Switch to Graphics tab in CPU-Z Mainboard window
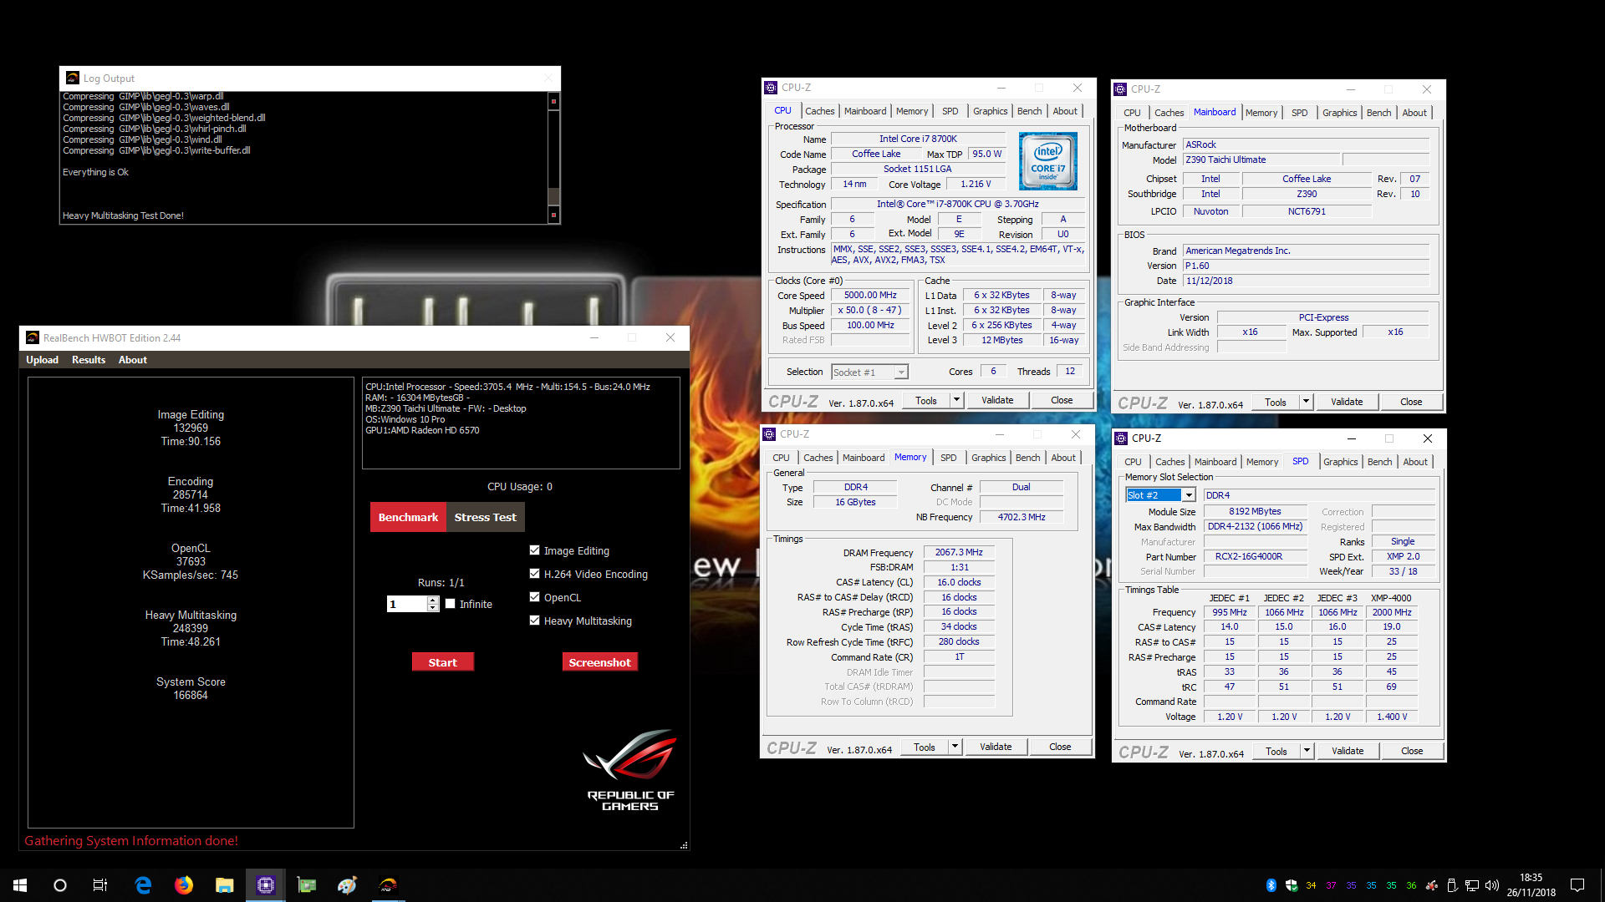 click(1339, 113)
